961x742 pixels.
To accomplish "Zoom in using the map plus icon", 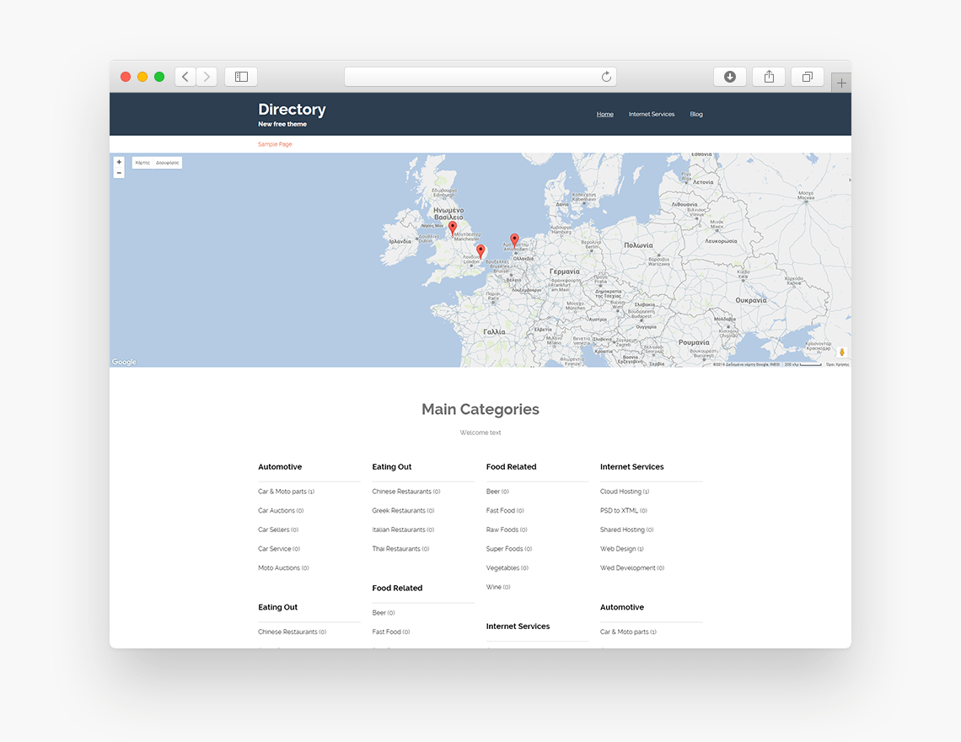I will [119, 161].
